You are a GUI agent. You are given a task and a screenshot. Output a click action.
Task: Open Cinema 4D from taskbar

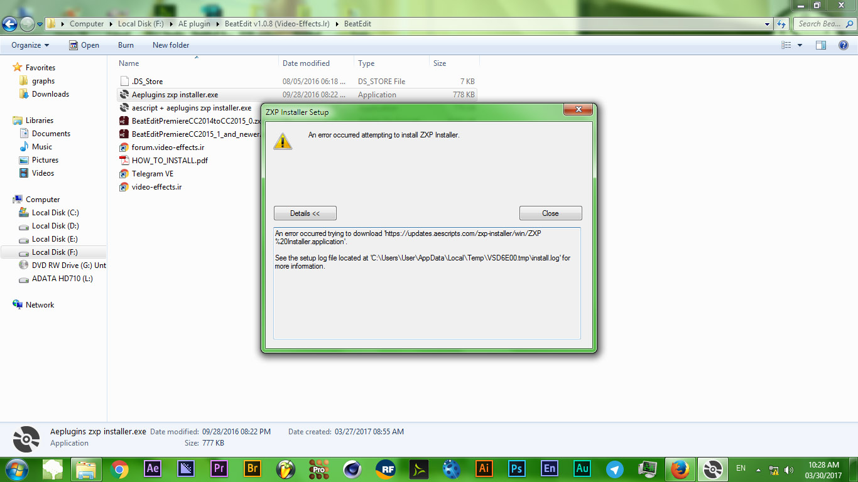pyautogui.click(x=352, y=468)
